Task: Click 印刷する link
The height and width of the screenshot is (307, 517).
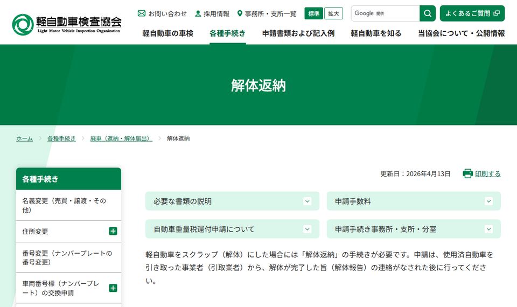Action: tap(488, 174)
